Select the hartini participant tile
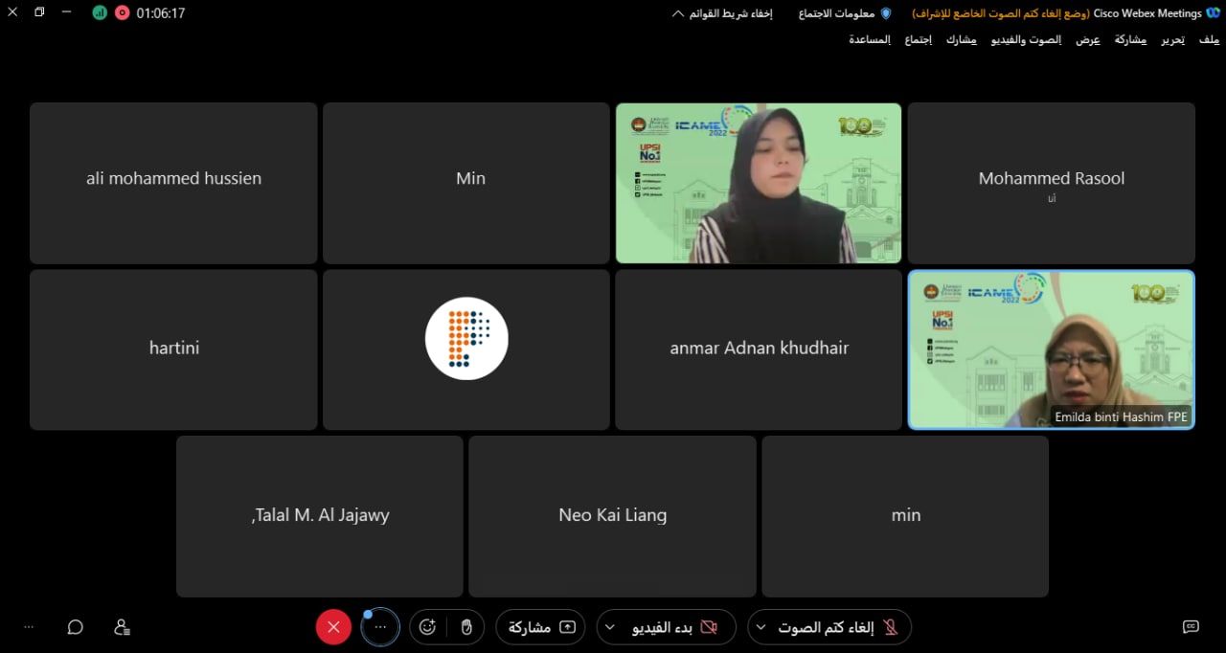The height and width of the screenshot is (653, 1226). point(173,349)
